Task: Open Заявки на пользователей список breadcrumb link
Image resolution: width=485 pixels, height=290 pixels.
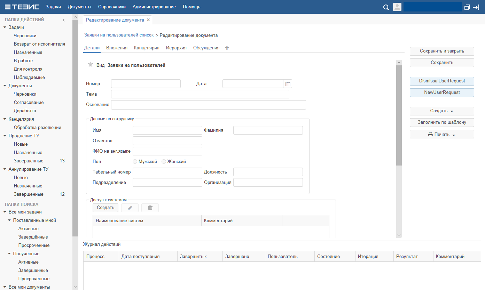Action: pos(119,35)
